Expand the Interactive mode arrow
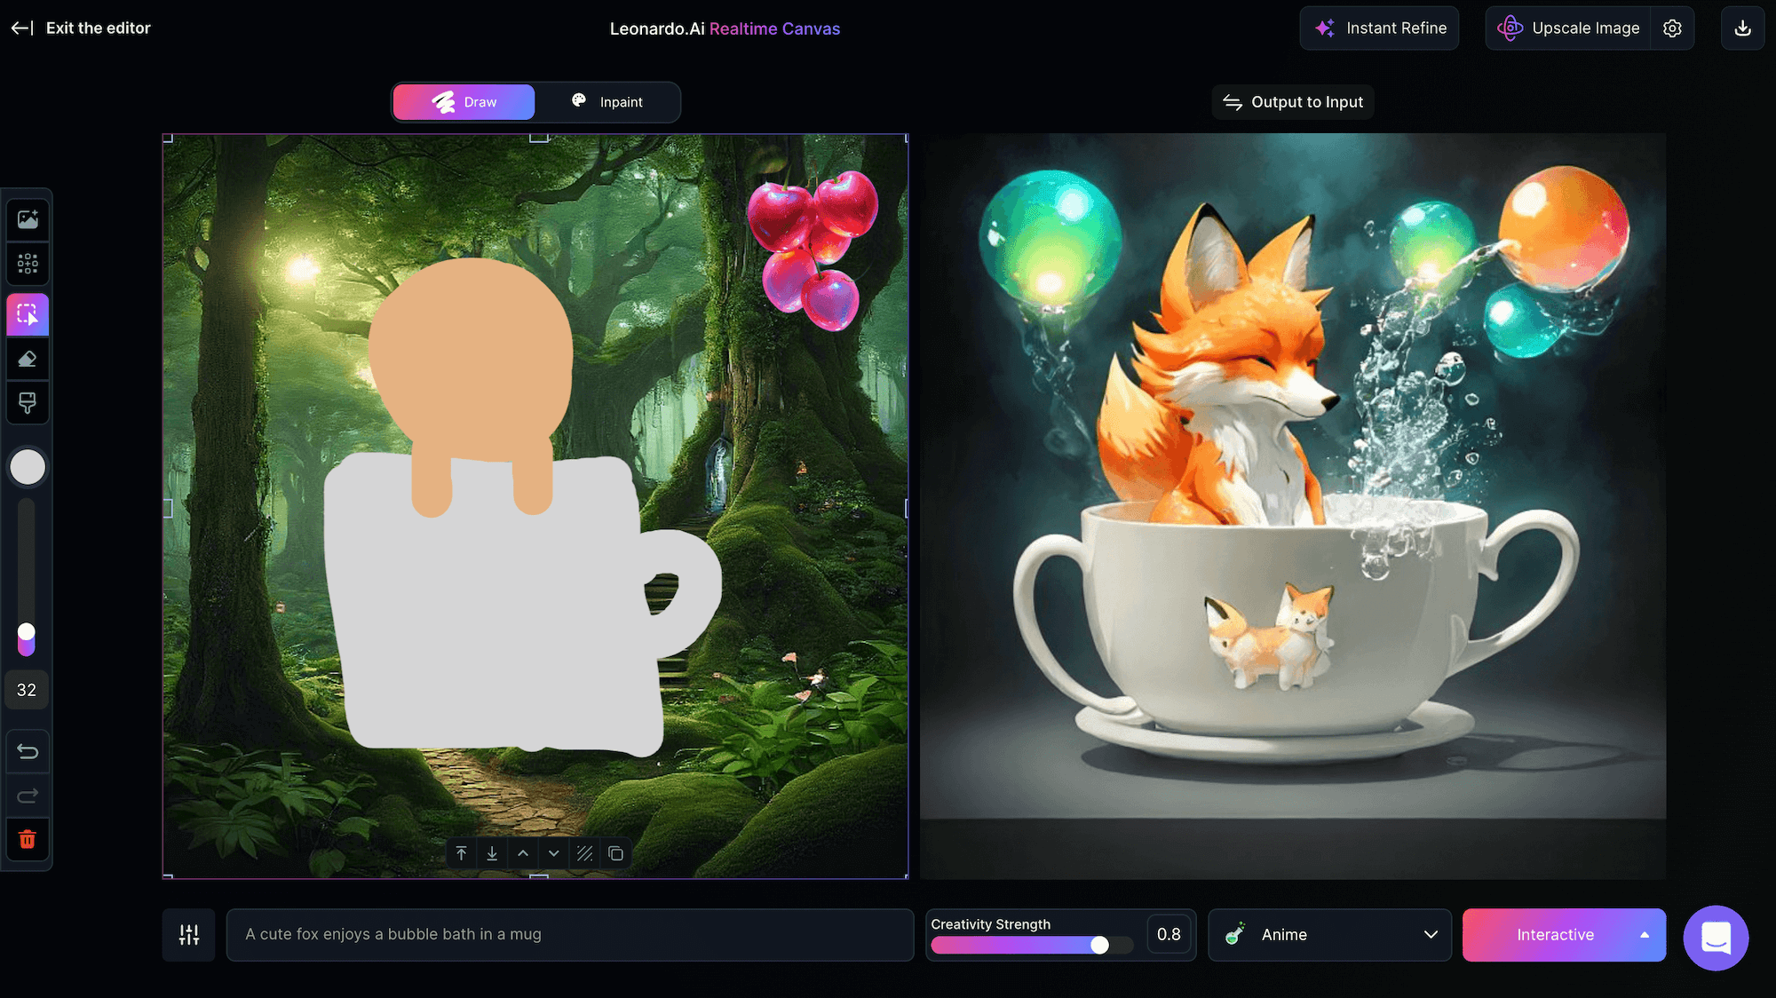 (x=1645, y=934)
